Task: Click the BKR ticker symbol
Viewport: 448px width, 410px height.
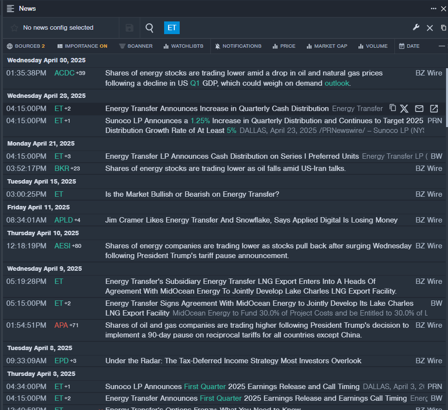Action: click(x=62, y=168)
